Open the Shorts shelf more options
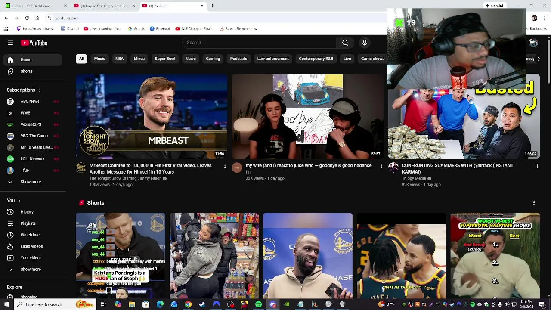The width and height of the screenshot is (551, 310). click(534, 203)
